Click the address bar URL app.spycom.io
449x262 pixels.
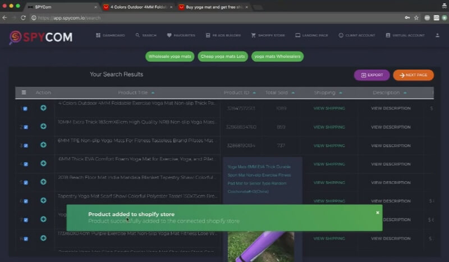click(x=69, y=18)
